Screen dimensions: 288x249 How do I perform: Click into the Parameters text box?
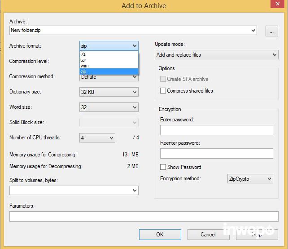point(144,217)
